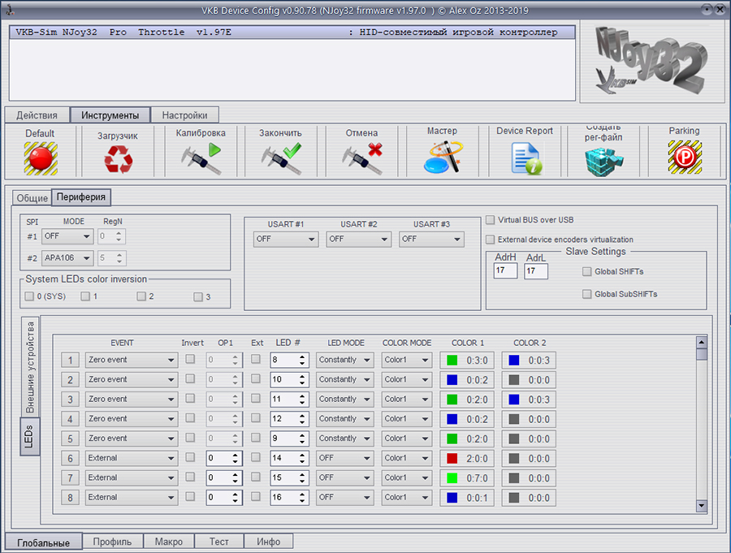Screen dimensions: 731x553
Task: Click the Default red button icon
Action: pos(40,158)
